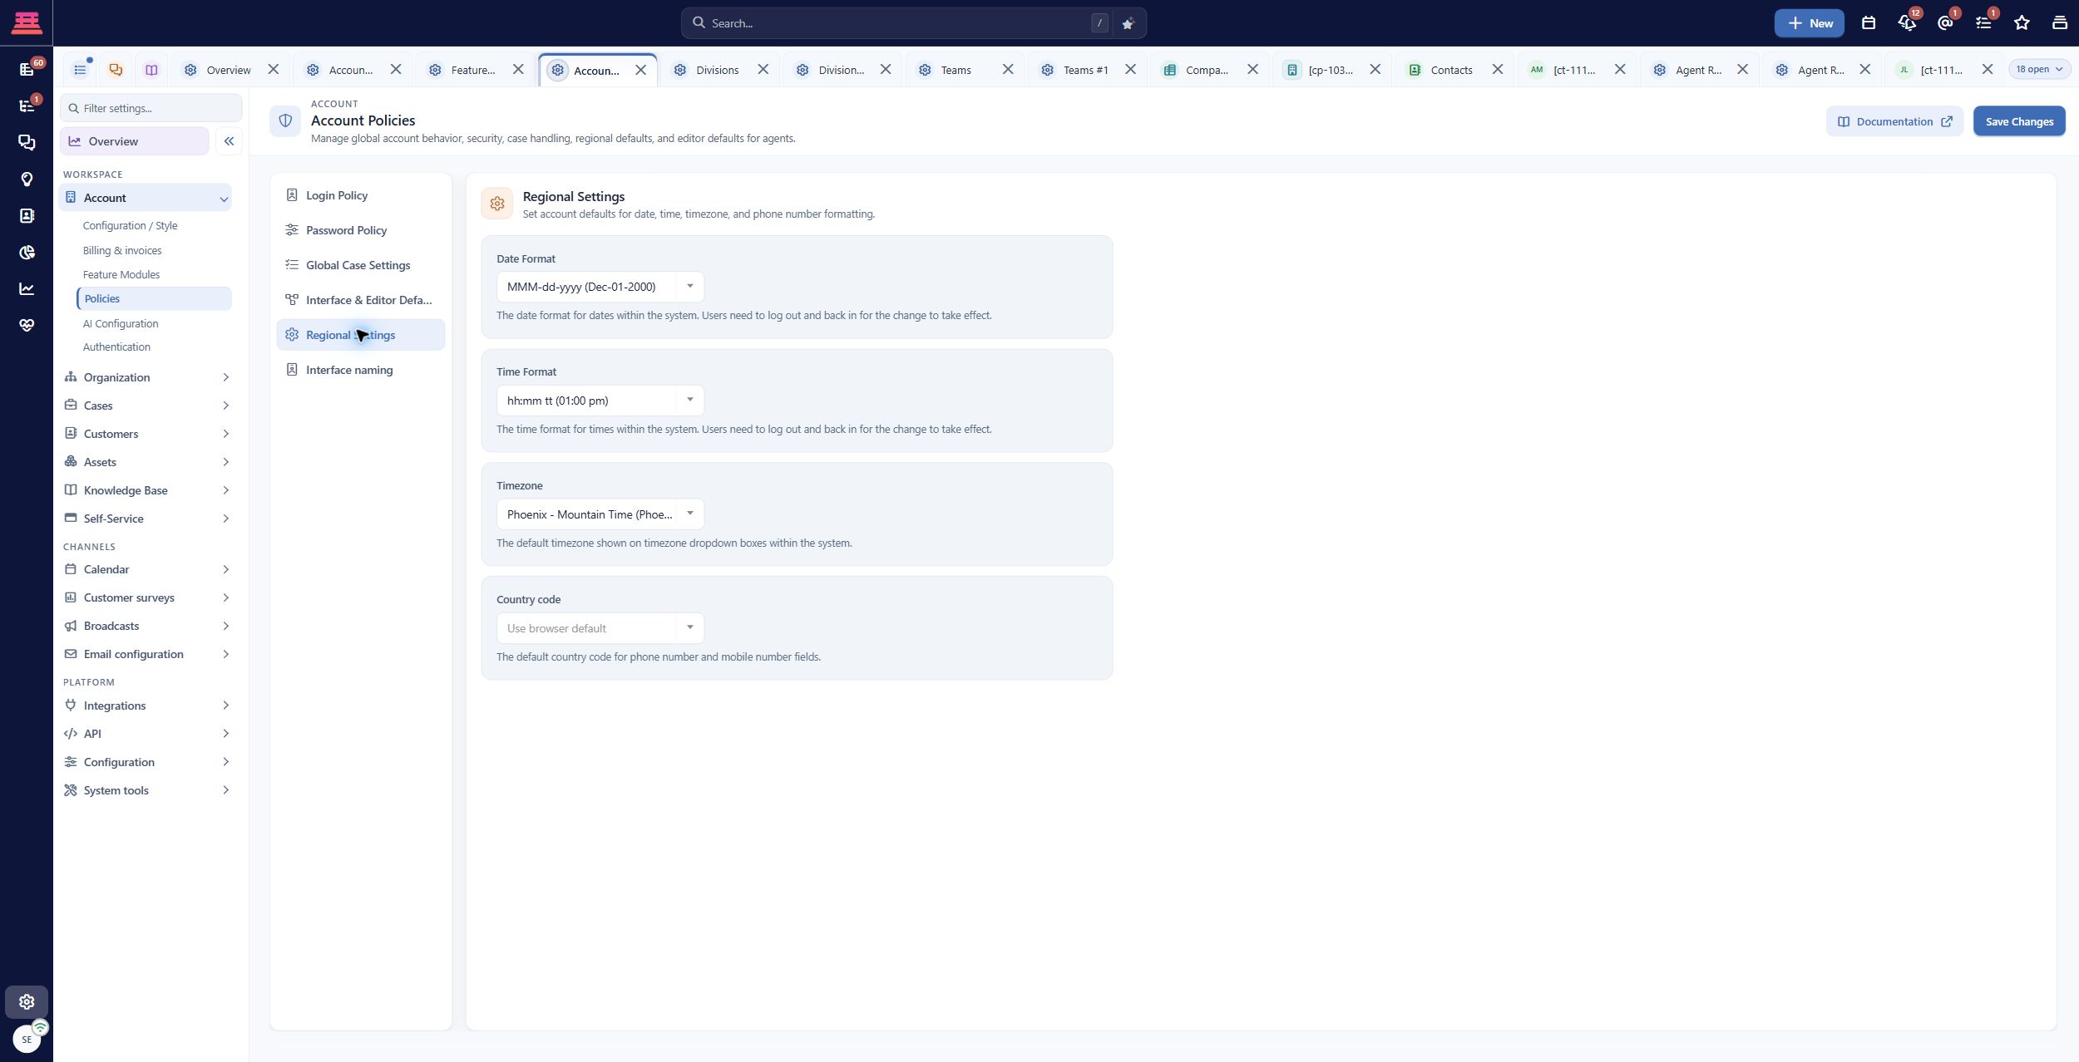
Task: Open the Country code dropdown
Action: tap(600, 628)
